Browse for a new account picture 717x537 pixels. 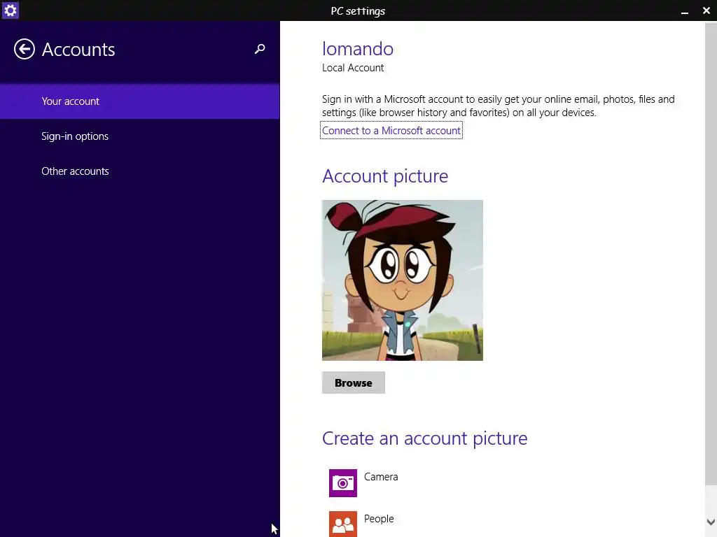[354, 382]
